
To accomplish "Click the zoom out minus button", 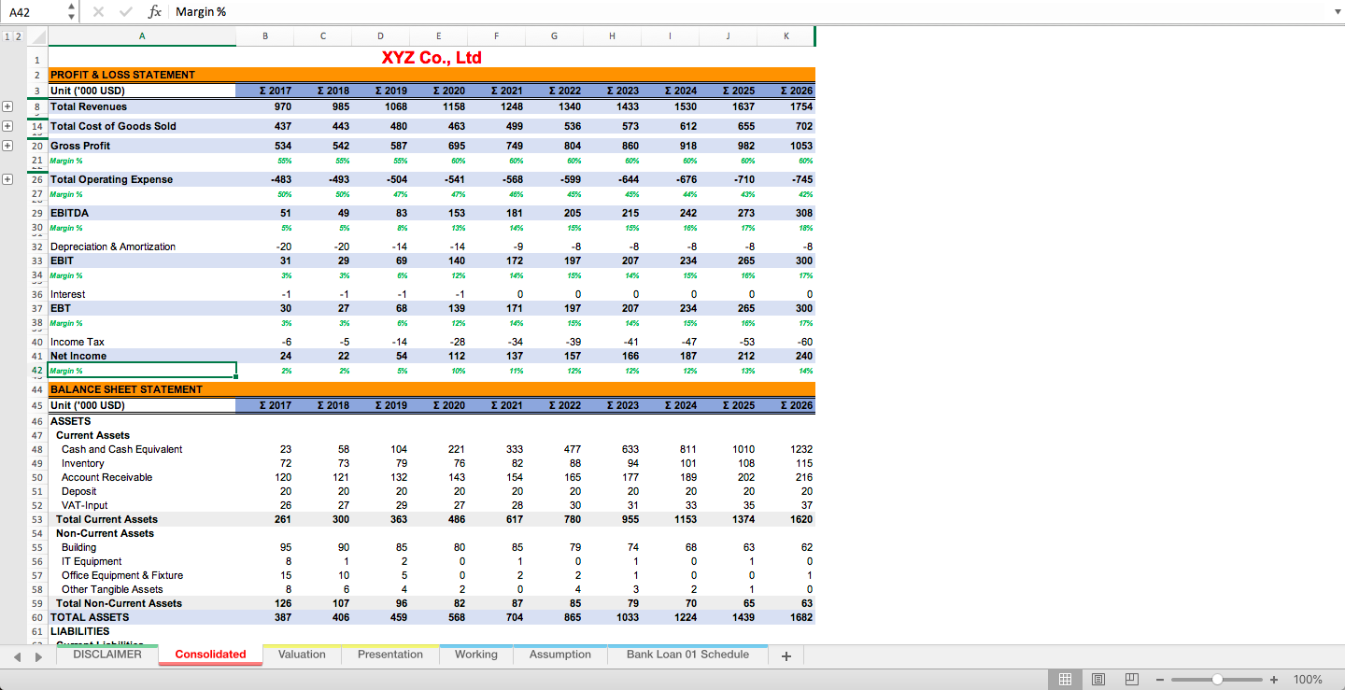I will click(x=1161, y=679).
